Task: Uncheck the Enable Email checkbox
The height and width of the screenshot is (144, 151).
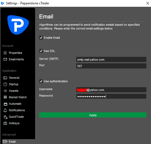Action: pyautogui.click(x=41, y=38)
